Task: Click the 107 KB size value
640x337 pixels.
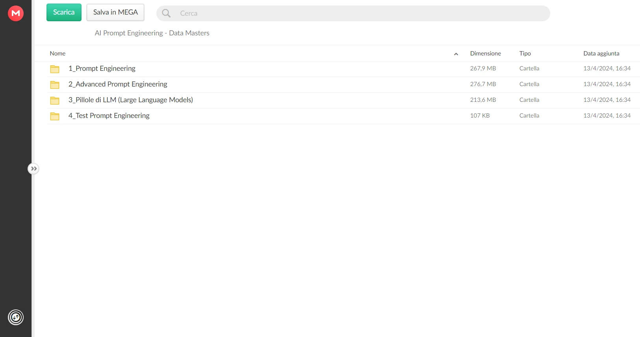Action: [x=480, y=116]
